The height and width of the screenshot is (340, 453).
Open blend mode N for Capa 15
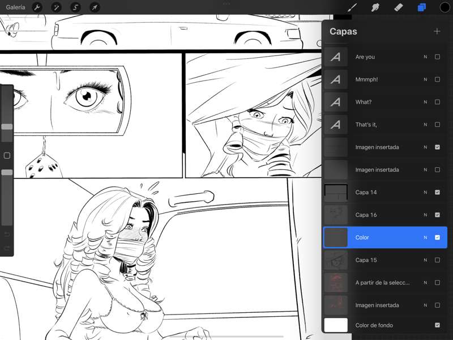tap(425, 260)
